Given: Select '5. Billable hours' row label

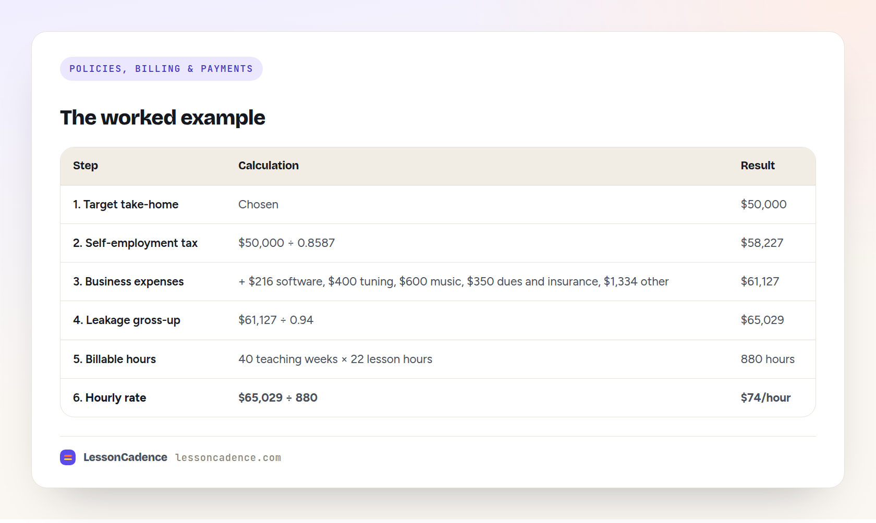Looking at the screenshot, I should coord(115,359).
